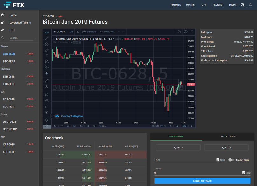257x186 pixels.
Task: Toggle the Market order switch
Action: coord(231,160)
